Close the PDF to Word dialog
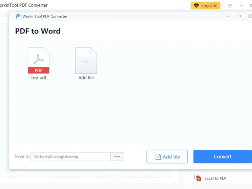Viewport: 252px width, 189px height. click(249, 16)
